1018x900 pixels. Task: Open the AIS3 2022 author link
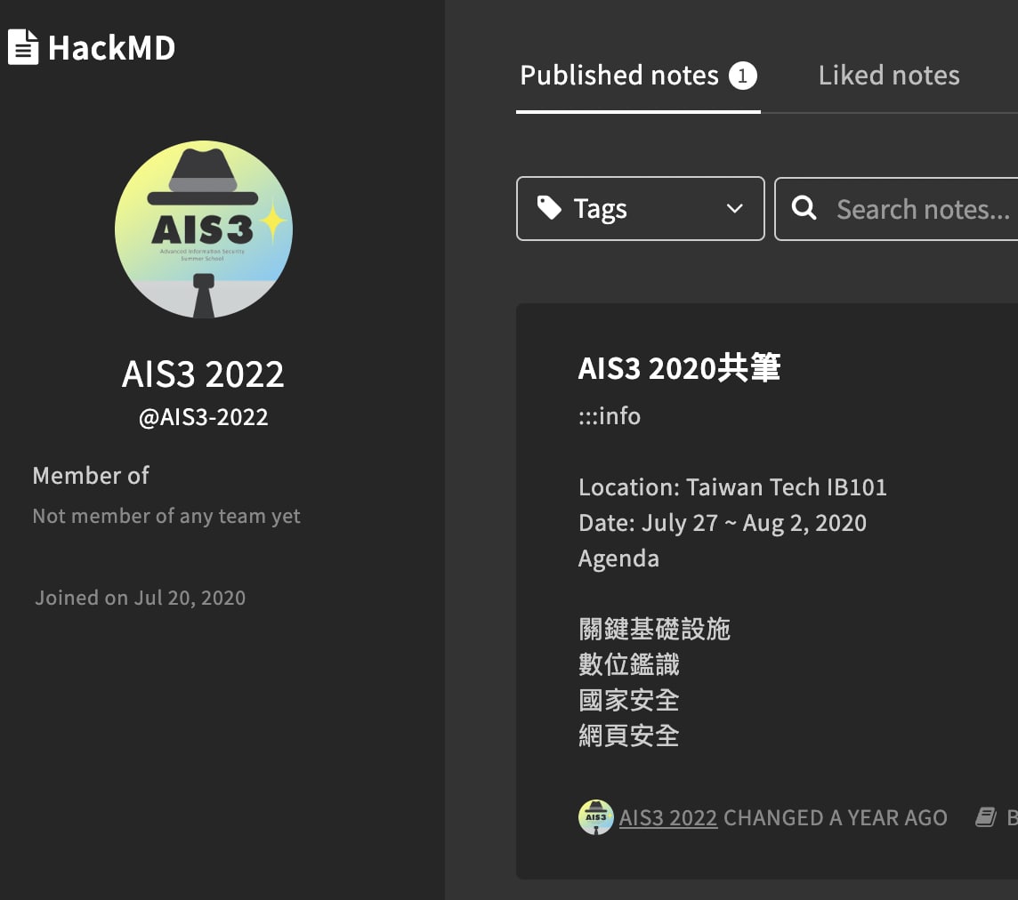[668, 817]
